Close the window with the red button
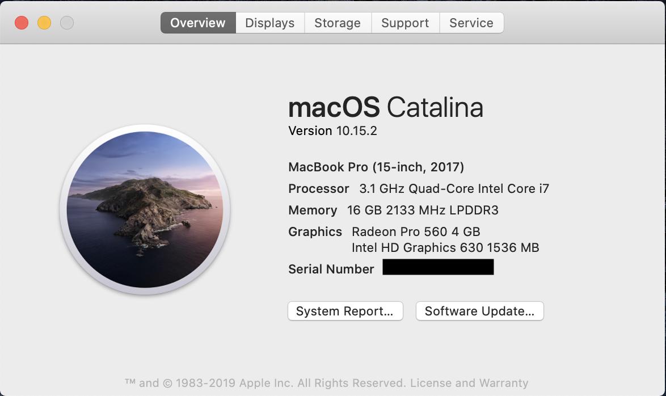 click(x=22, y=23)
